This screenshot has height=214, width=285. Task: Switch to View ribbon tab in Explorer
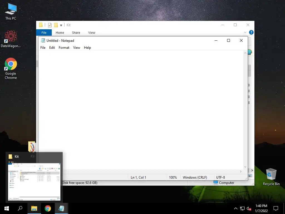point(92,33)
